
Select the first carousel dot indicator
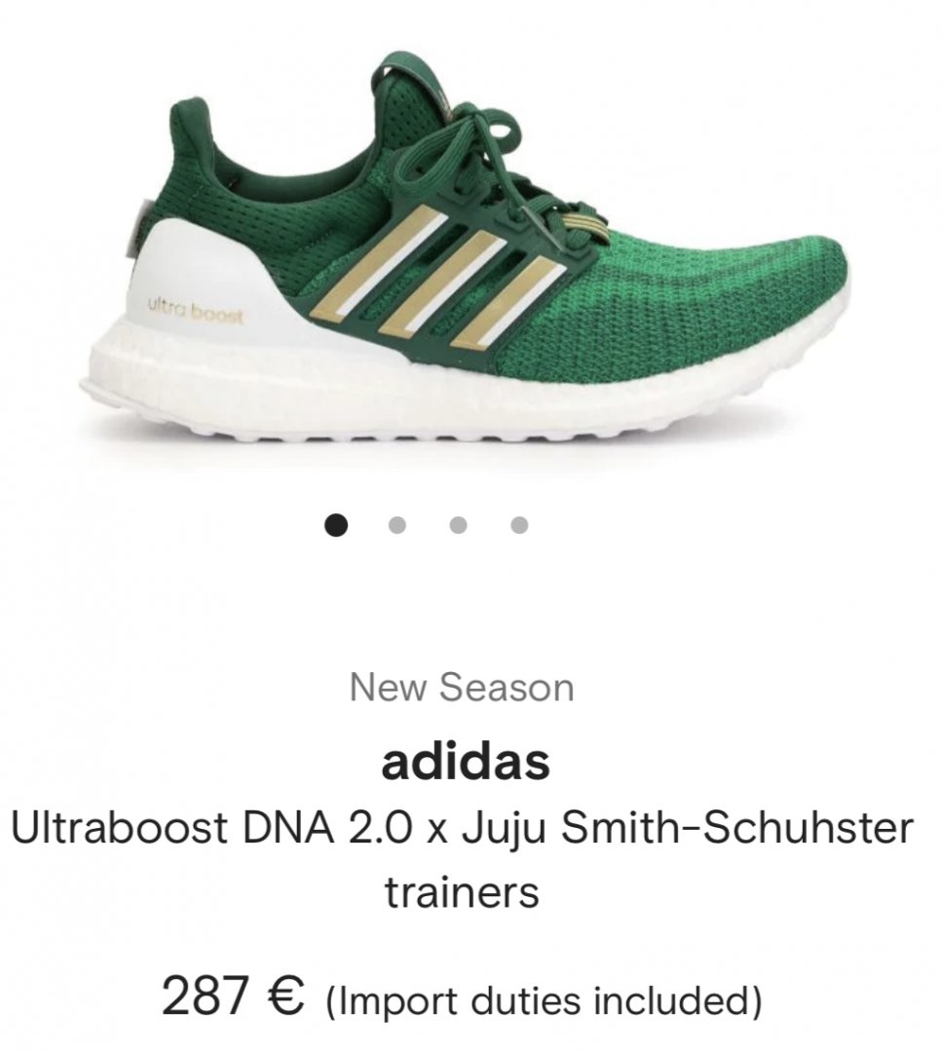[336, 525]
